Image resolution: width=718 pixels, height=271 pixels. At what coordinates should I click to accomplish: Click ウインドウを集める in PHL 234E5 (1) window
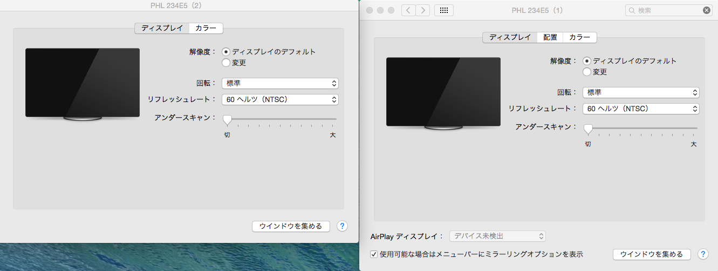[x=652, y=254]
